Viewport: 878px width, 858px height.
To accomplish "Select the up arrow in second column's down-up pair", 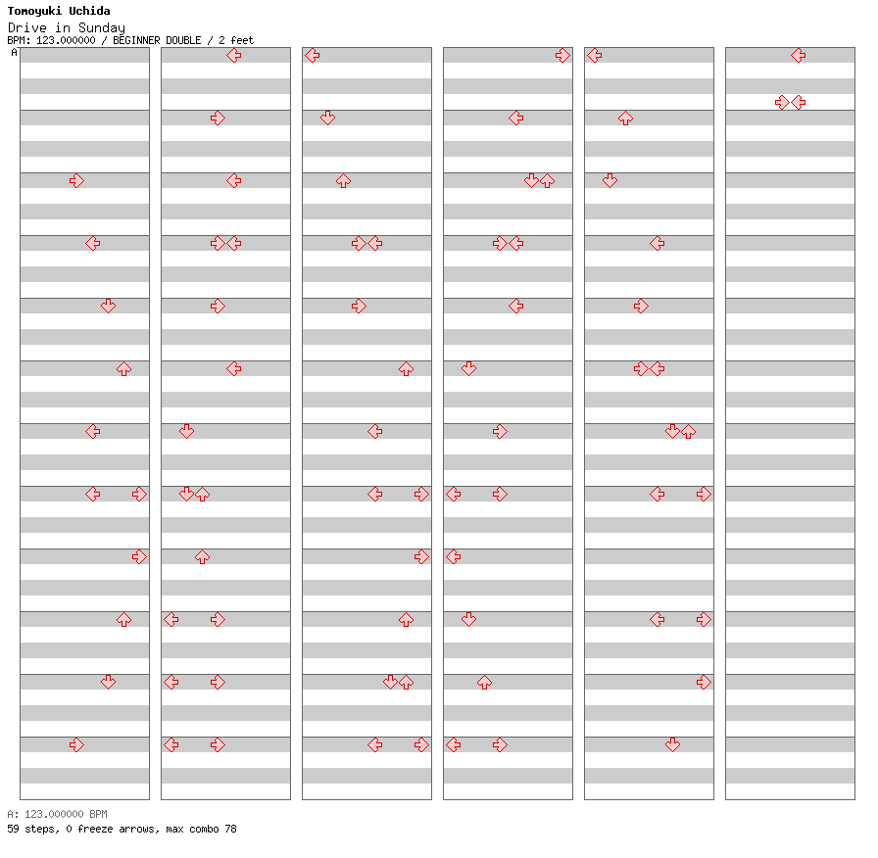I will click(202, 495).
